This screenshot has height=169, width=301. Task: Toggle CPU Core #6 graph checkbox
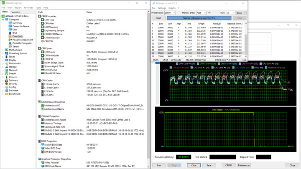coord(171,68)
